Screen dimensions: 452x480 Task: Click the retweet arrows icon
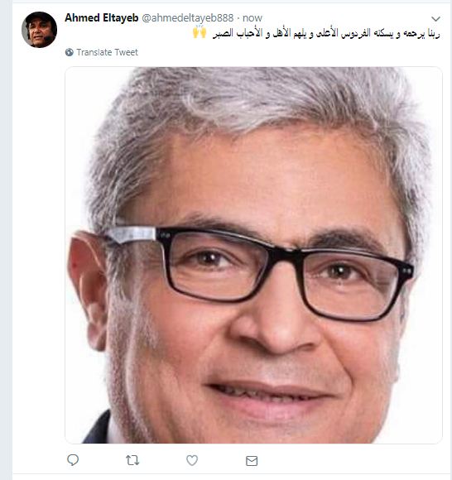132,460
